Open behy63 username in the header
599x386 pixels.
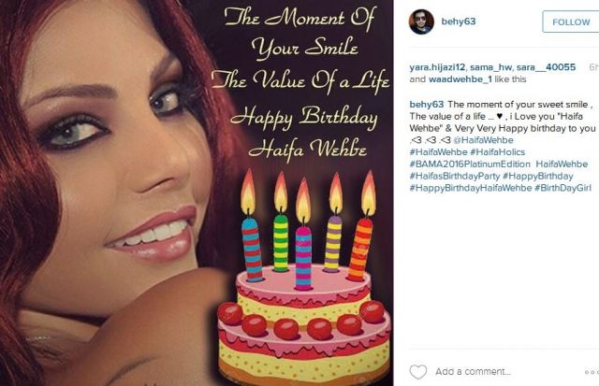point(459,21)
